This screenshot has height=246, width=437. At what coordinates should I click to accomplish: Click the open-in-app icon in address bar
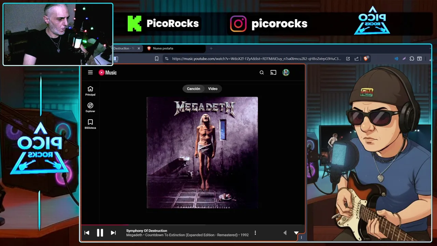tap(348, 59)
